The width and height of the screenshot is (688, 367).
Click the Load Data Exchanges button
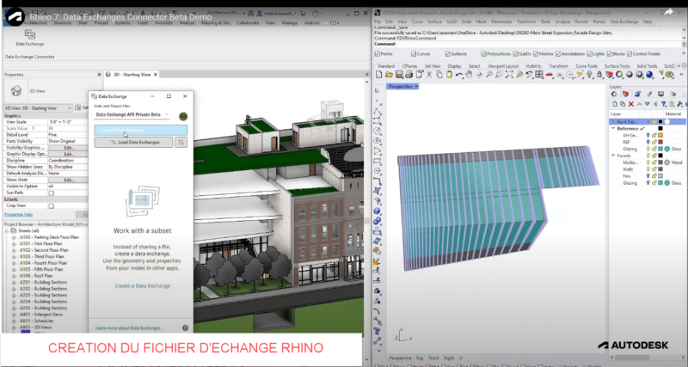pos(133,142)
